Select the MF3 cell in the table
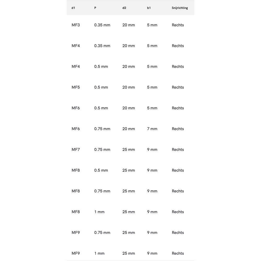The image size is (261, 261). [76, 25]
